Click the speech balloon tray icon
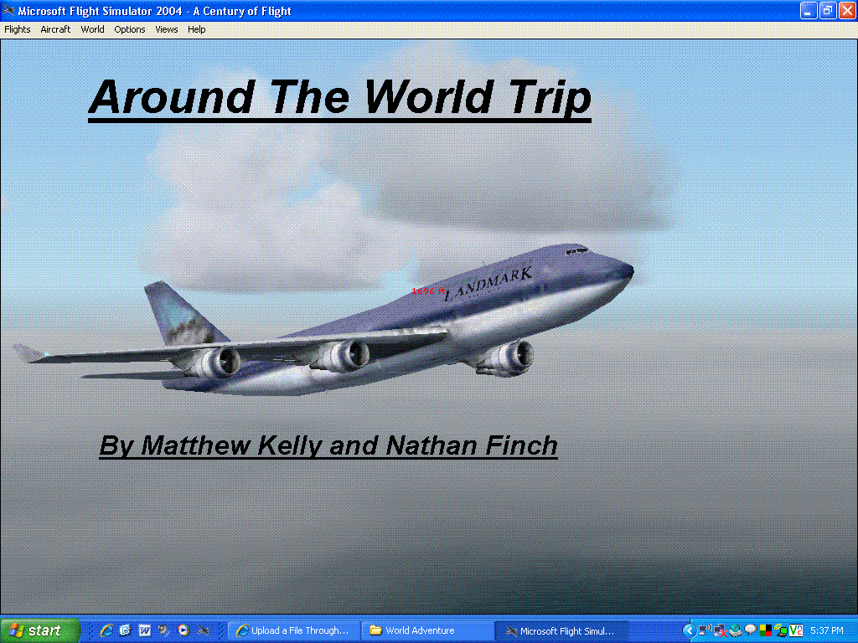858x643 pixels. [750, 630]
